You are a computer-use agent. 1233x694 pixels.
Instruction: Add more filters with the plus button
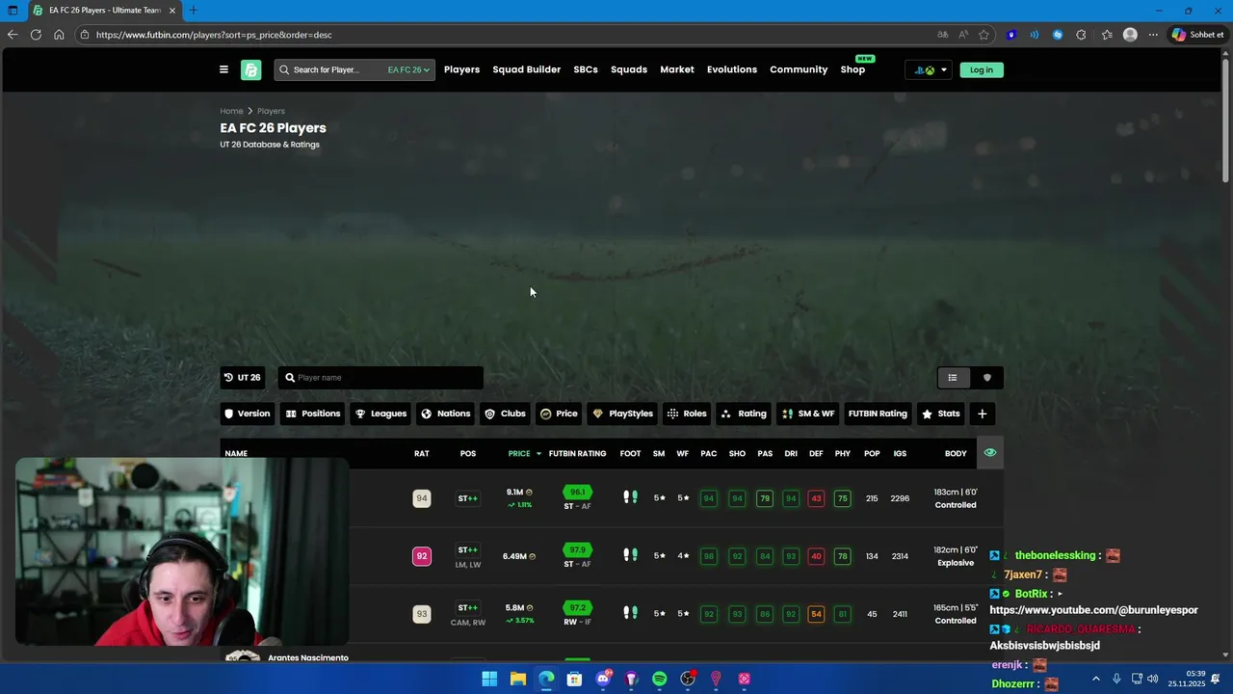point(982,414)
